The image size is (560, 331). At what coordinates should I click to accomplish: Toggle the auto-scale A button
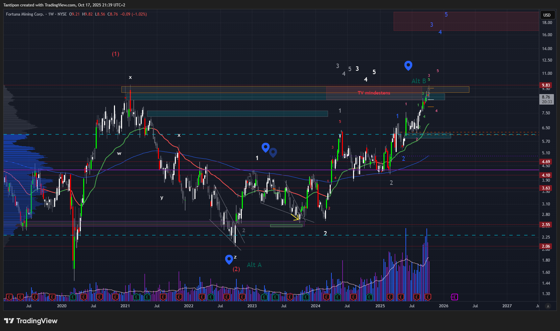(x=548, y=306)
